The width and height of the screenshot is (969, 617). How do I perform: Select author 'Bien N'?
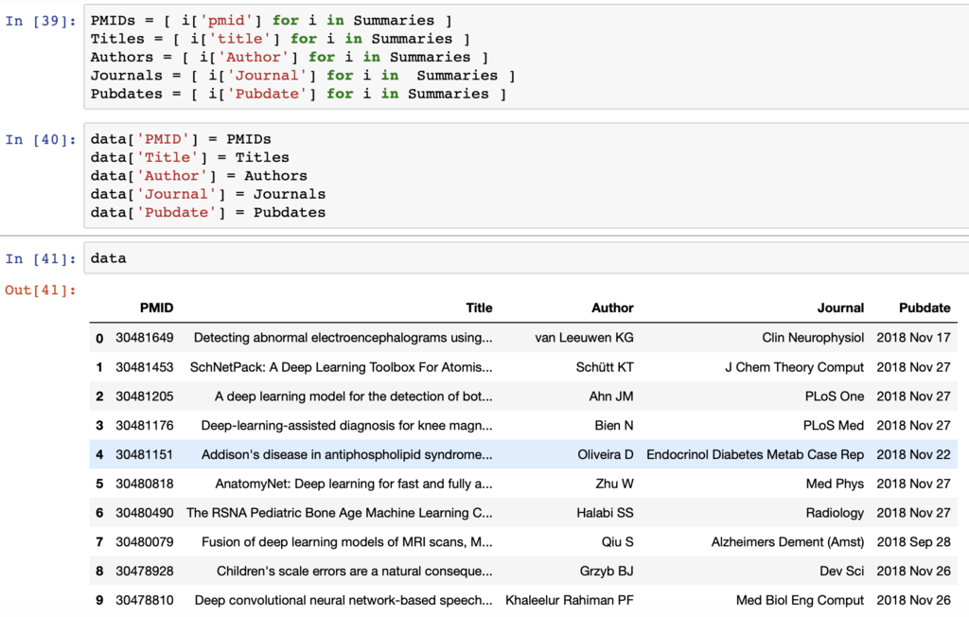[x=613, y=425]
